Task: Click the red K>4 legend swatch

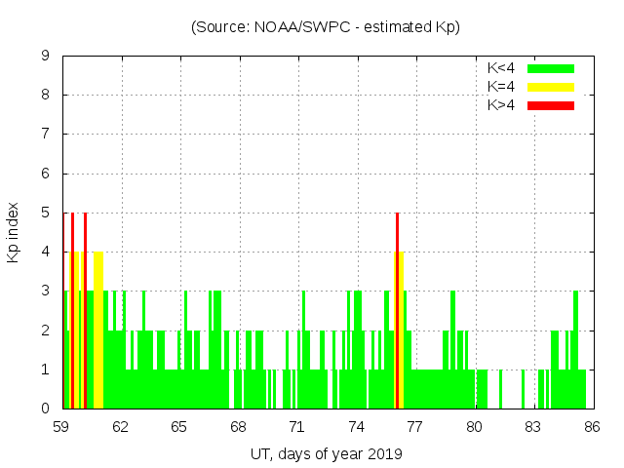Action: tap(551, 105)
